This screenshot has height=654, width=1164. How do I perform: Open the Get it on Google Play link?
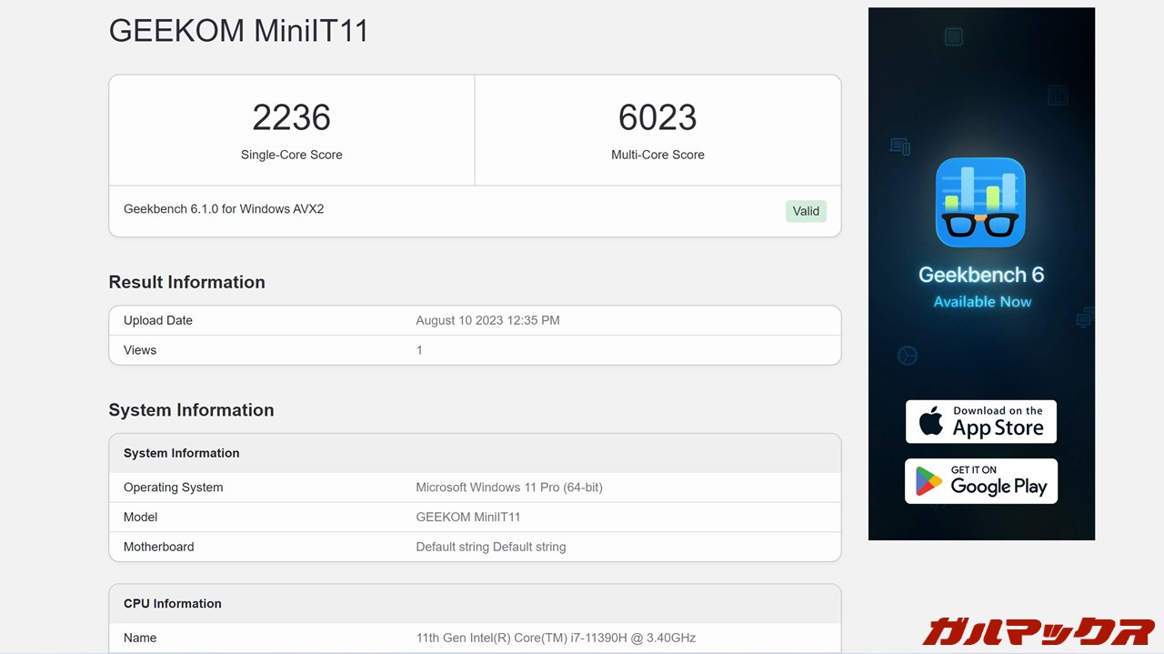pos(980,481)
